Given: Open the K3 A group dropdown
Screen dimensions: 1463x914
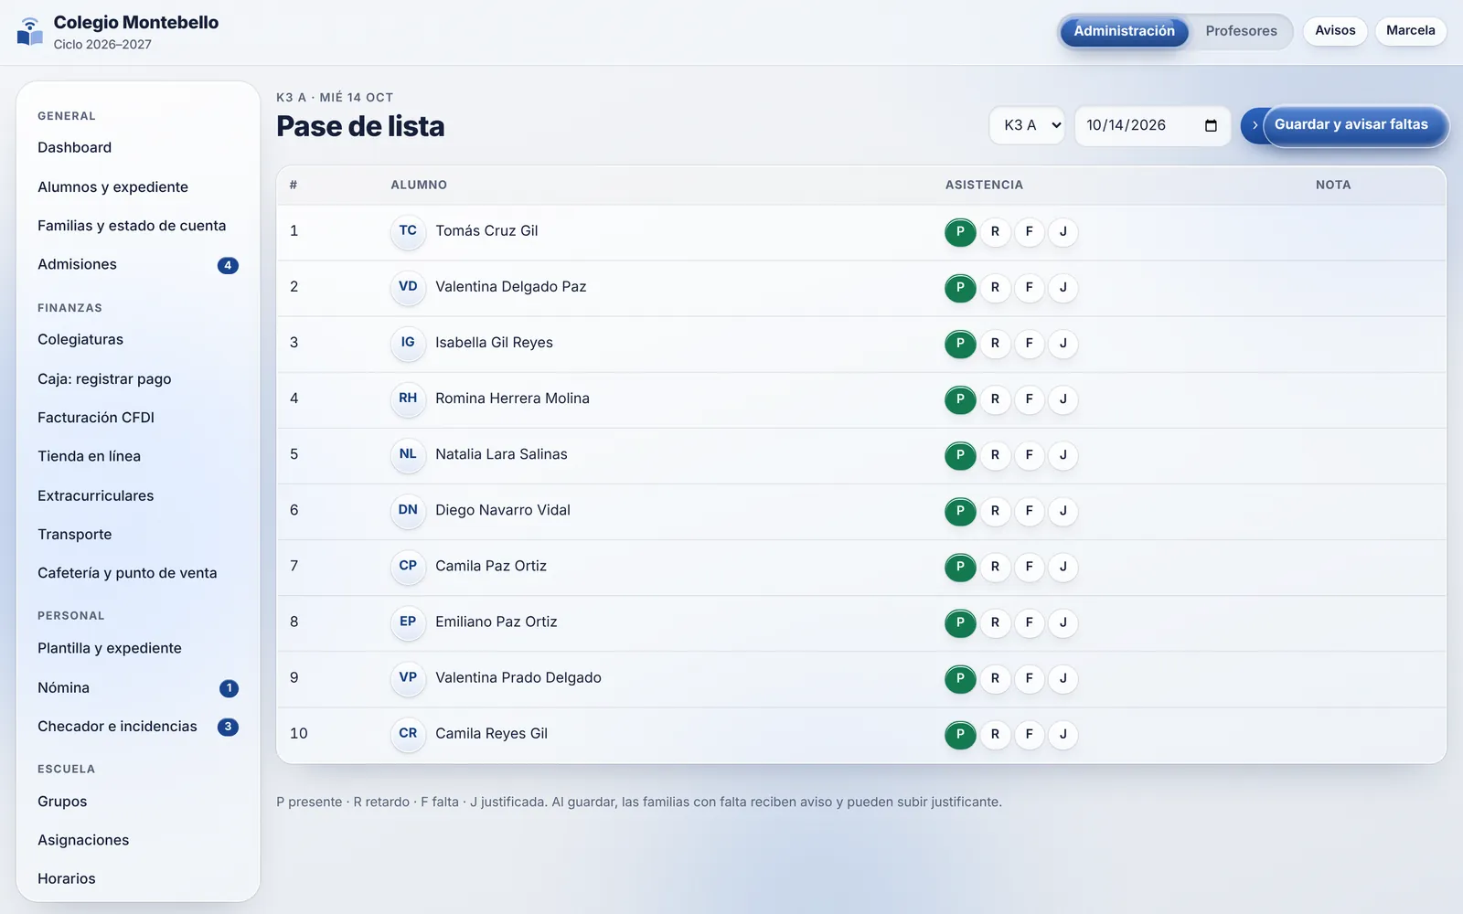Looking at the screenshot, I should click(1027, 126).
